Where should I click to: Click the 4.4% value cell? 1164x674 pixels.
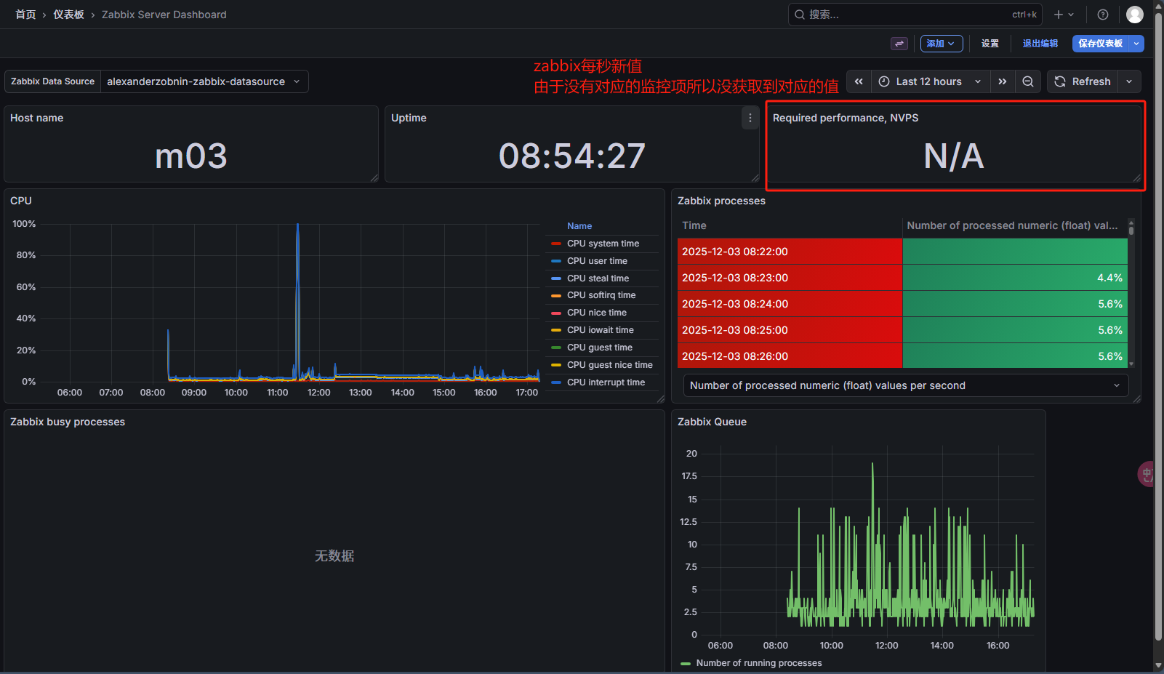tap(1015, 278)
